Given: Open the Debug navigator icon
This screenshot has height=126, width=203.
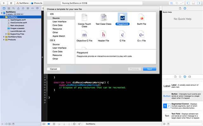Looking at the screenshot, I should (x=28, y=9).
